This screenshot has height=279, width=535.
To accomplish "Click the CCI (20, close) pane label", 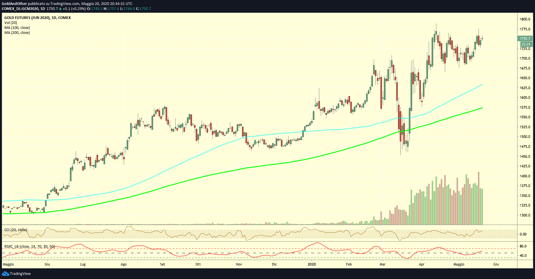I will (16, 230).
